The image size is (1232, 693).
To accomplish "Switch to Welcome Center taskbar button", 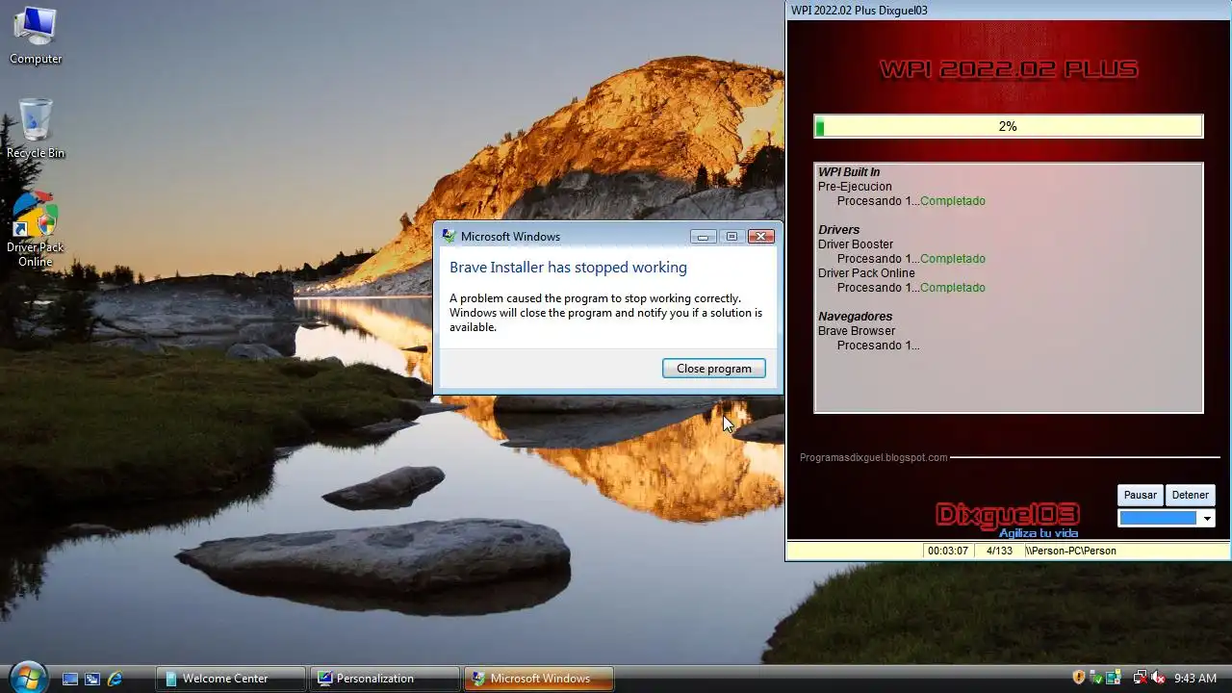I will coord(231,679).
